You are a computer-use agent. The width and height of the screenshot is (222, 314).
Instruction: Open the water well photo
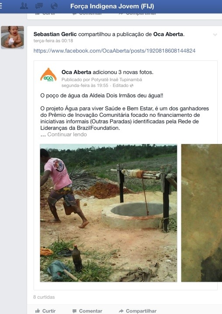108,213
